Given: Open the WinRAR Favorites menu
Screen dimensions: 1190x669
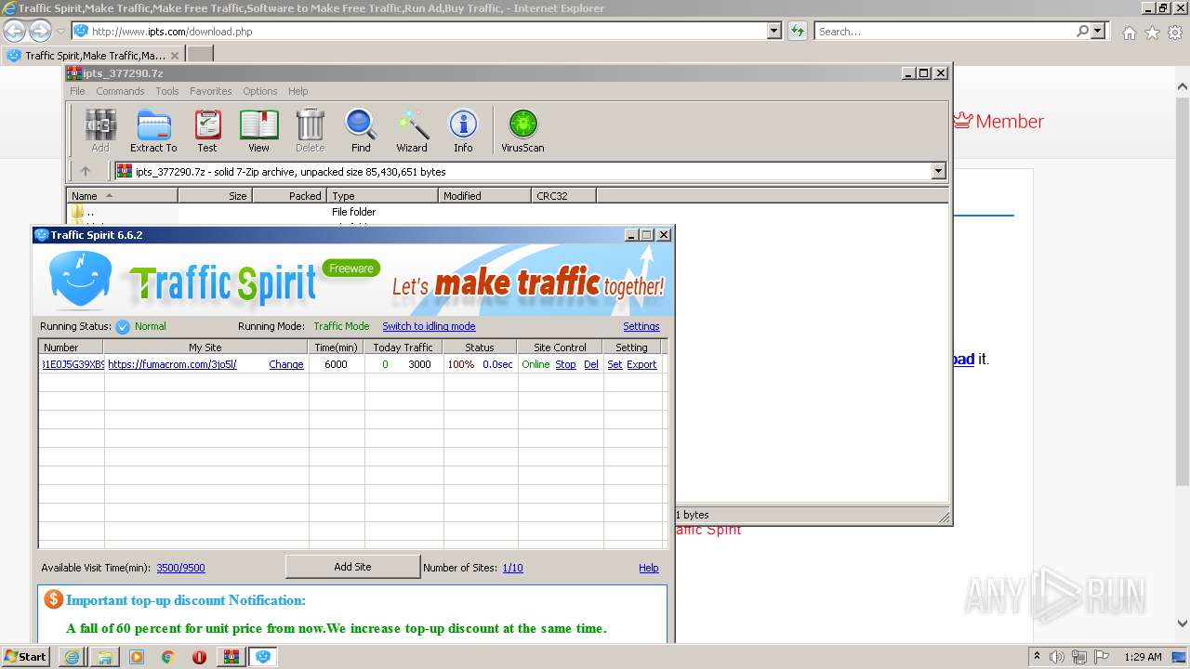Looking at the screenshot, I should coord(211,91).
